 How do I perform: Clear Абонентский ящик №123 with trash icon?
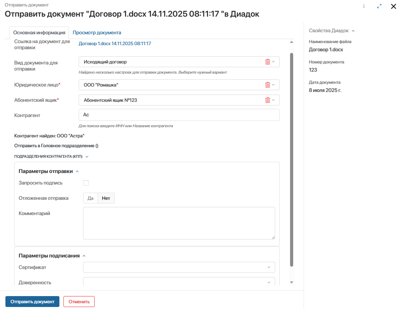267,100
